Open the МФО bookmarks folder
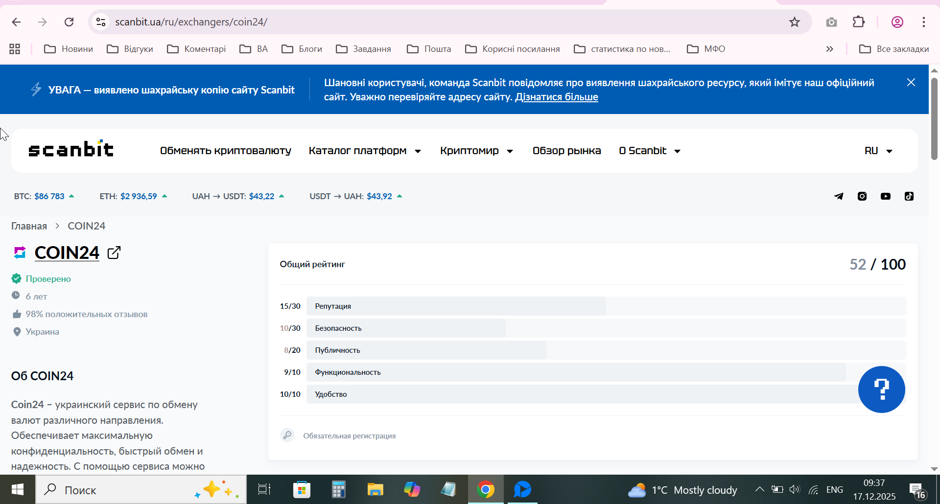940x504 pixels. tap(706, 49)
